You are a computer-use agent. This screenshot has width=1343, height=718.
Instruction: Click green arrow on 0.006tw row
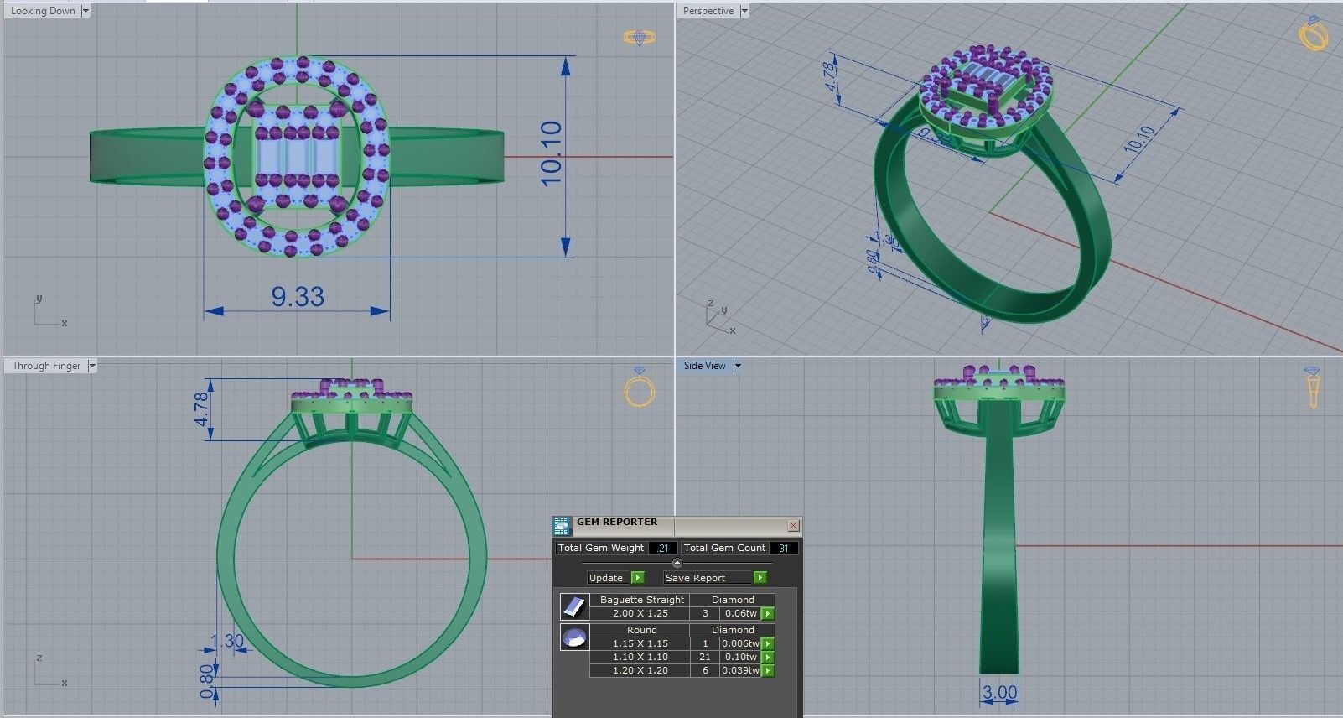click(768, 644)
